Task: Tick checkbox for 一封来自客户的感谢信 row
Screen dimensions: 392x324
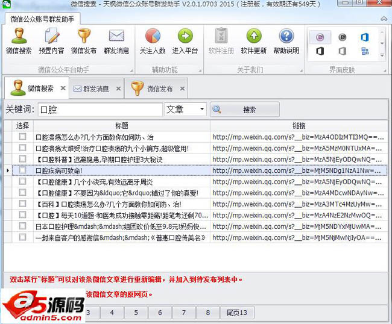Action: point(22,237)
